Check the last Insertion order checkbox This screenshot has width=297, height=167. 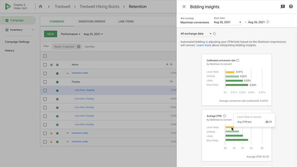[x=45, y=142]
